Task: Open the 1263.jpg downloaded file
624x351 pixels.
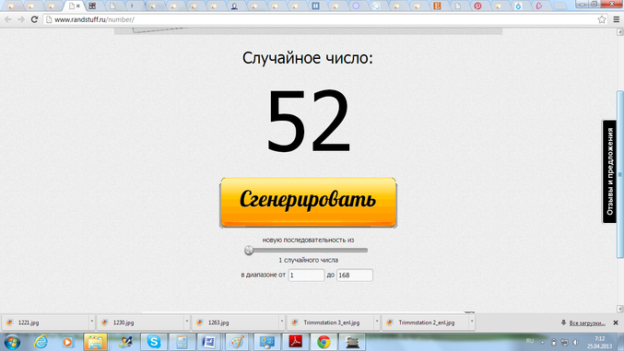Action: click(235, 322)
